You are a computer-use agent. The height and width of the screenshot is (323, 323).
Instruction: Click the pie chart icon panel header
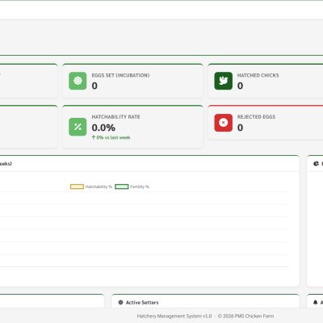(x=316, y=163)
